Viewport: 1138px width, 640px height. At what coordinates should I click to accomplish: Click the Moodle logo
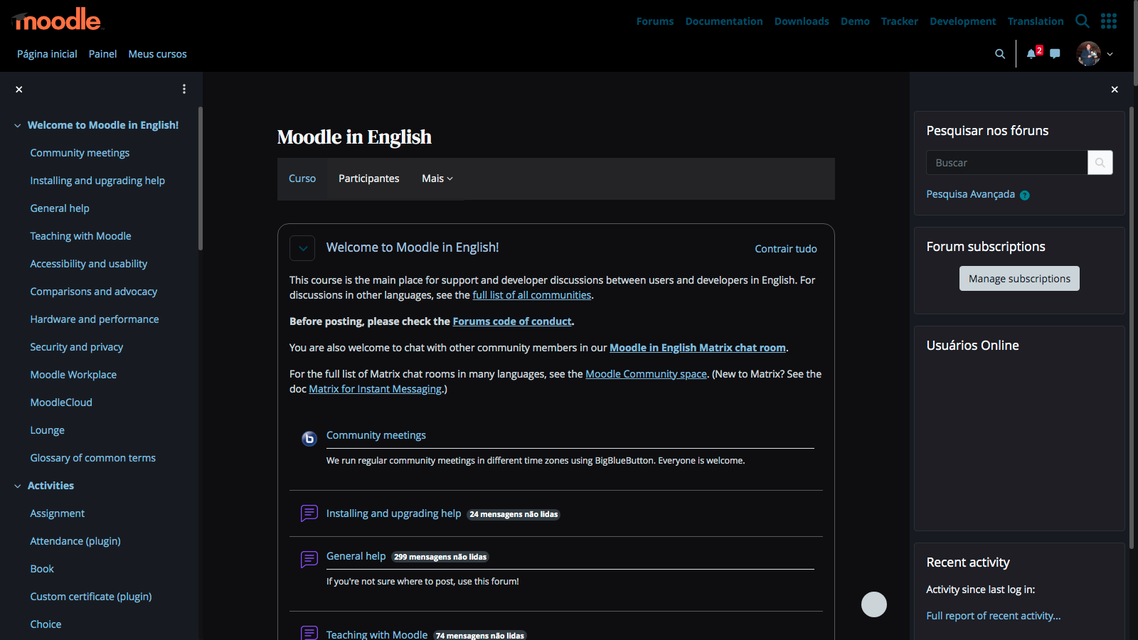[58, 20]
